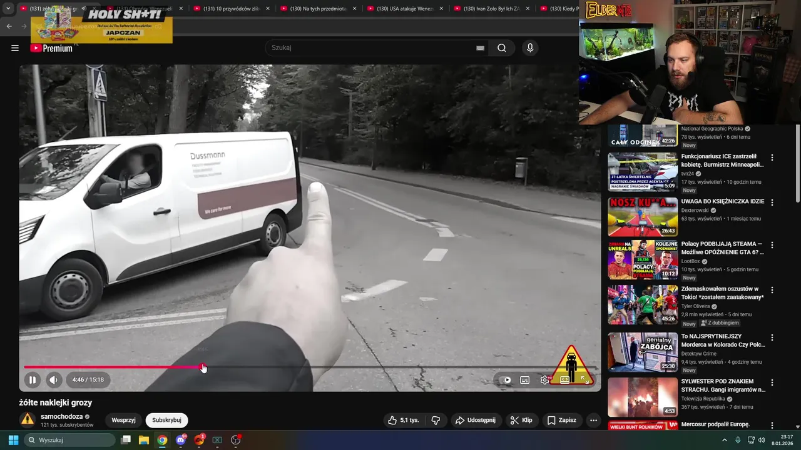Click the magnifier search button

click(x=502, y=48)
